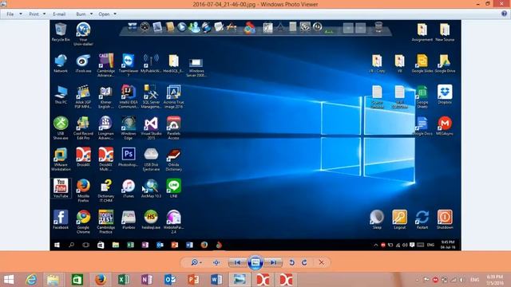This screenshot has width=511, height=287.
Task: Launch Internet Explorer from the taskbar
Action: click(31, 280)
